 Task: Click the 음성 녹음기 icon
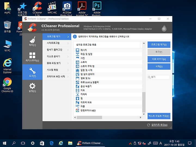coord(78,86)
